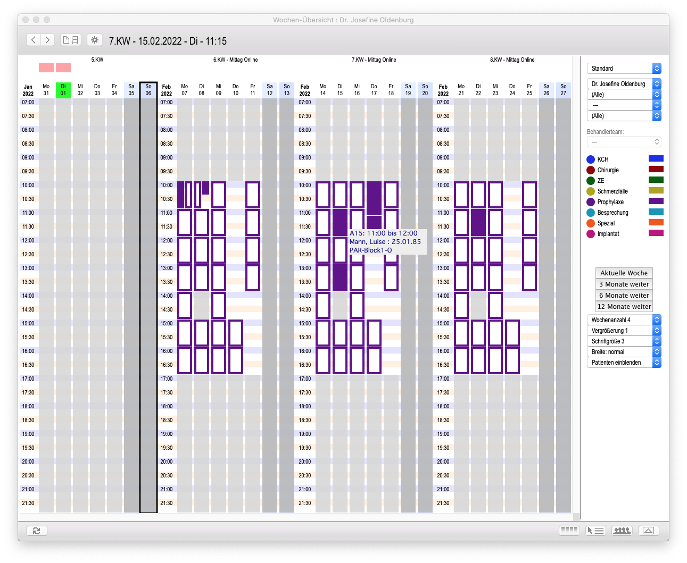Open settings with the gear icon
This screenshot has width=687, height=563.
[x=95, y=40]
